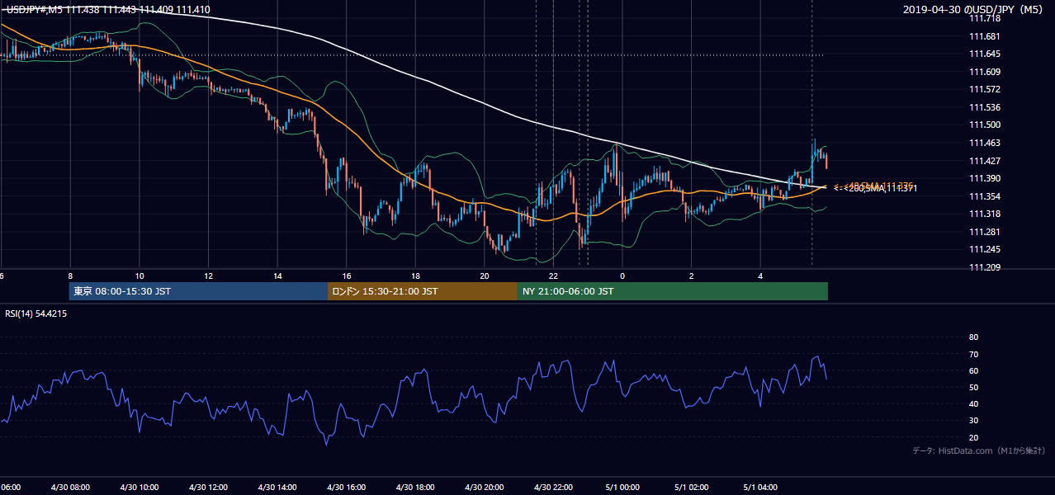Click the price chart hour label 22
1055x495 pixels.
pos(553,276)
